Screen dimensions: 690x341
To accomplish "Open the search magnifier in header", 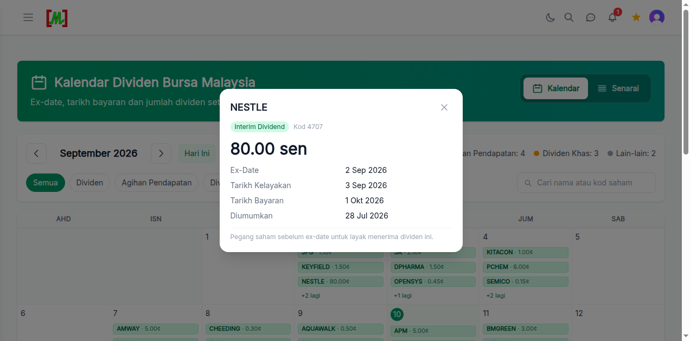I will [x=569, y=17].
